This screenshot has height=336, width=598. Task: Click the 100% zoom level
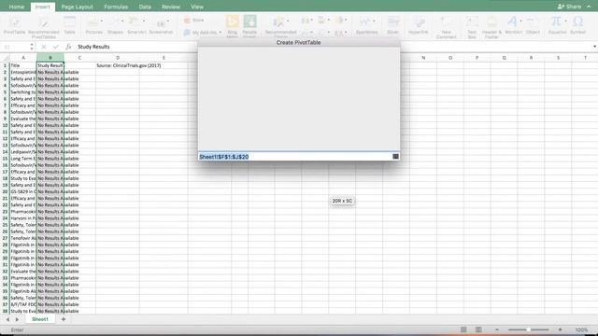(581, 329)
